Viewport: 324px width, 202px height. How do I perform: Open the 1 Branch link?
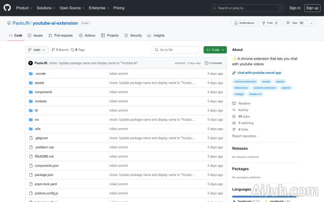click(x=60, y=50)
